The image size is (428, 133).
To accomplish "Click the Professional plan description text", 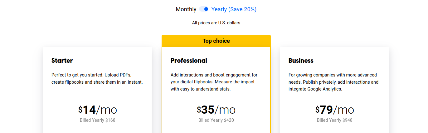I will click(214, 82).
